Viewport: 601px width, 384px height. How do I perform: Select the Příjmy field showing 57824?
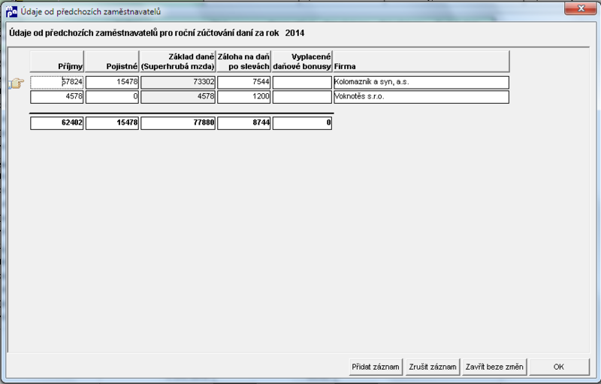point(57,82)
